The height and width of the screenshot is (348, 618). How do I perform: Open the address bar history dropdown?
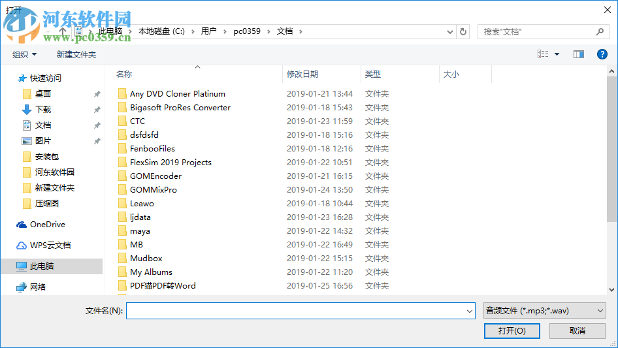pos(449,32)
